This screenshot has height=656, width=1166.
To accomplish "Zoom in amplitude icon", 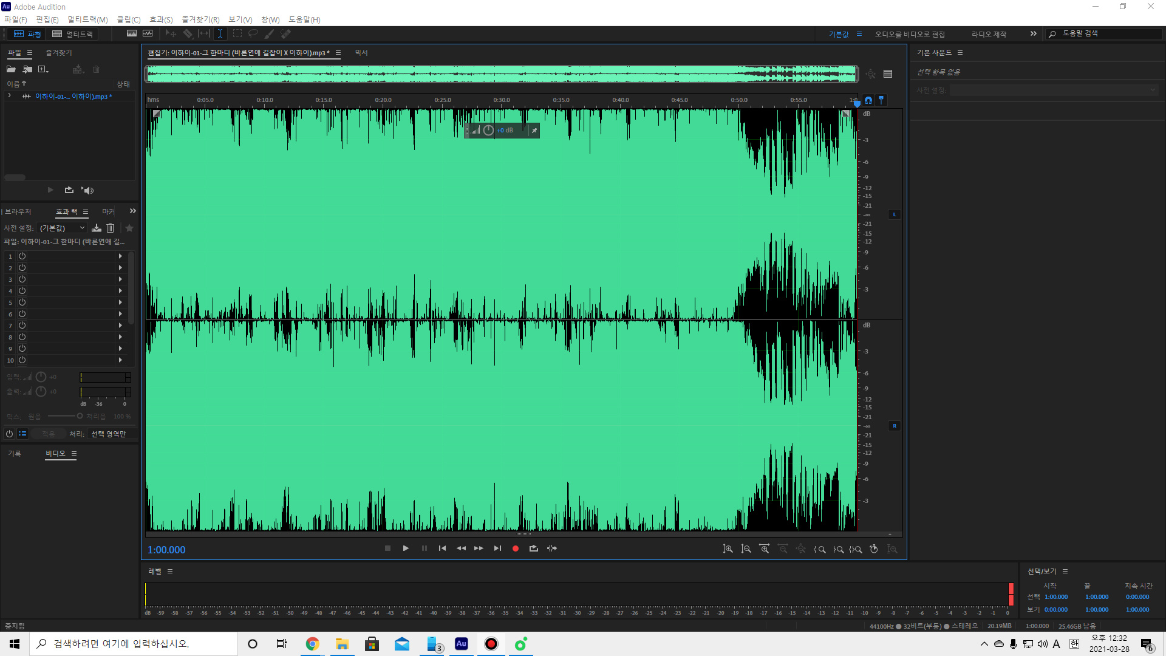I will tap(728, 549).
